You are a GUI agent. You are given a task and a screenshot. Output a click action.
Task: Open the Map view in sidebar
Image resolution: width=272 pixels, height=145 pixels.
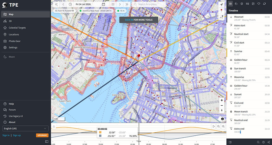tap(25, 14)
